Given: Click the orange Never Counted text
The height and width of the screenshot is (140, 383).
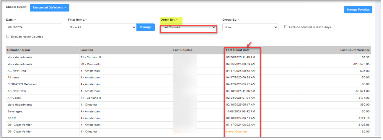Looking at the screenshot, I should (236, 131).
